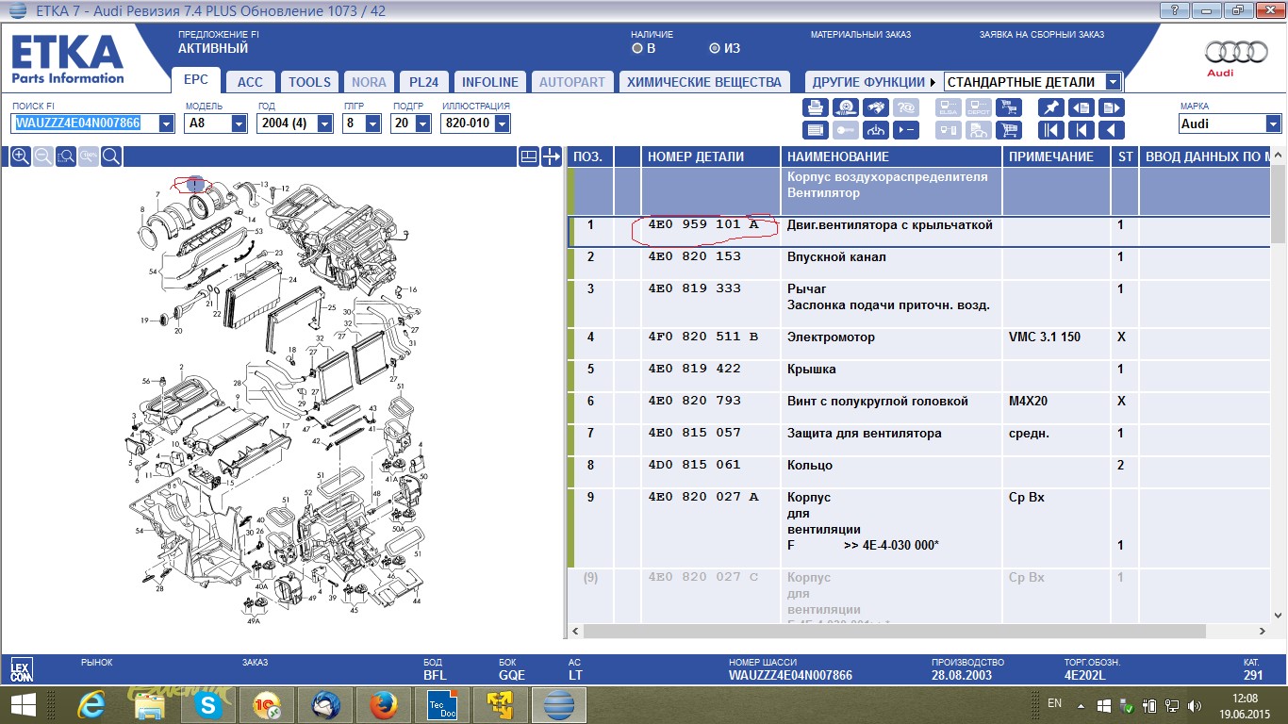The height and width of the screenshot is (724, 1288).
Task: Click the pushpin icon
Action: 1051,107
